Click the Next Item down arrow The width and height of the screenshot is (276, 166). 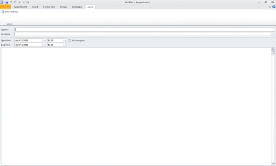[x=23, y=2]
